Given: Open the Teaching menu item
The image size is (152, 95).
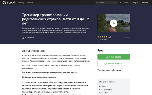Looking at the screenshot, I should (30, 3).
